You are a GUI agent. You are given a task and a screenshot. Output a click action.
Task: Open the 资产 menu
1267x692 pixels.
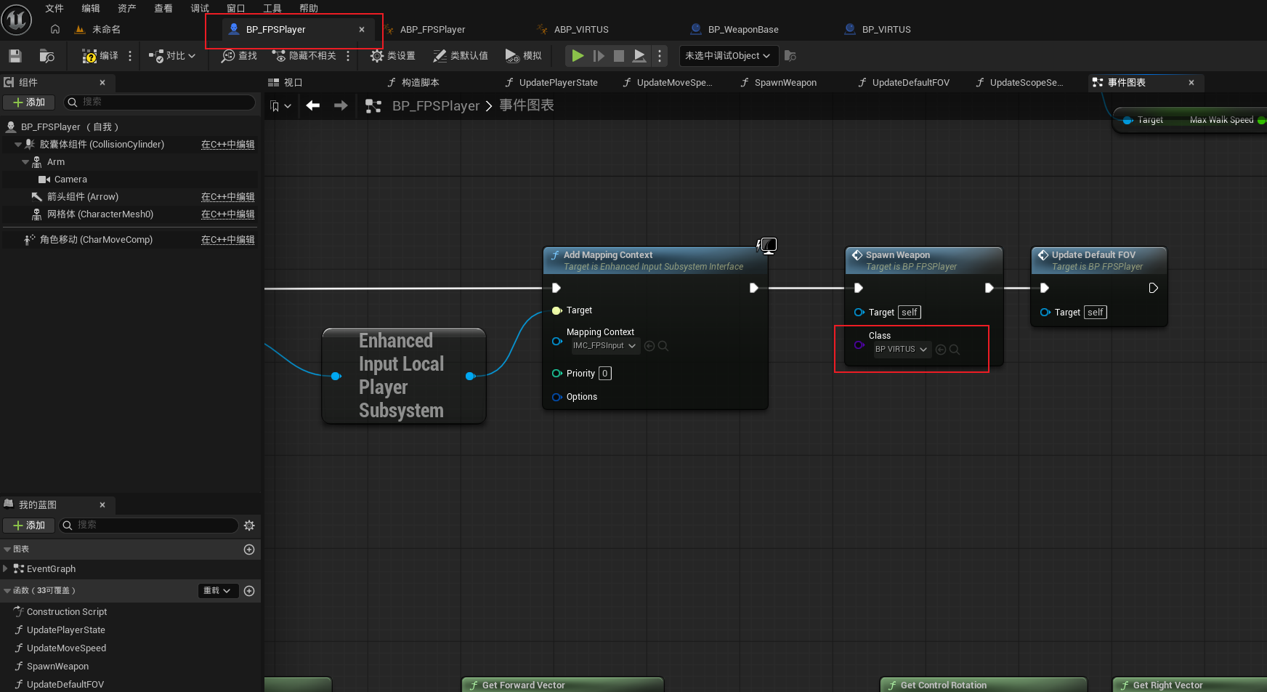[127, 8]
